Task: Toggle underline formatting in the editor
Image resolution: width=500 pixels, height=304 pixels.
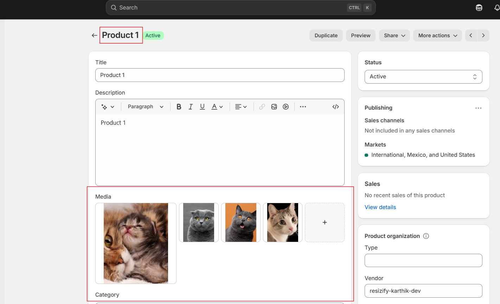Action: coord(202,106)
